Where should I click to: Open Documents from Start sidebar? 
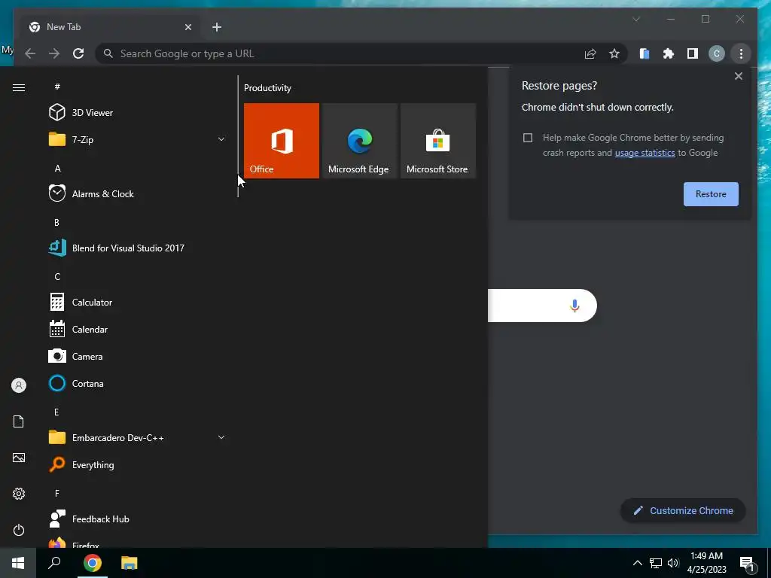tap(19, 421)
